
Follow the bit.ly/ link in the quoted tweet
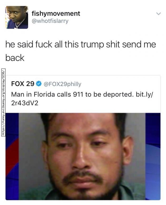click(144, 94)
